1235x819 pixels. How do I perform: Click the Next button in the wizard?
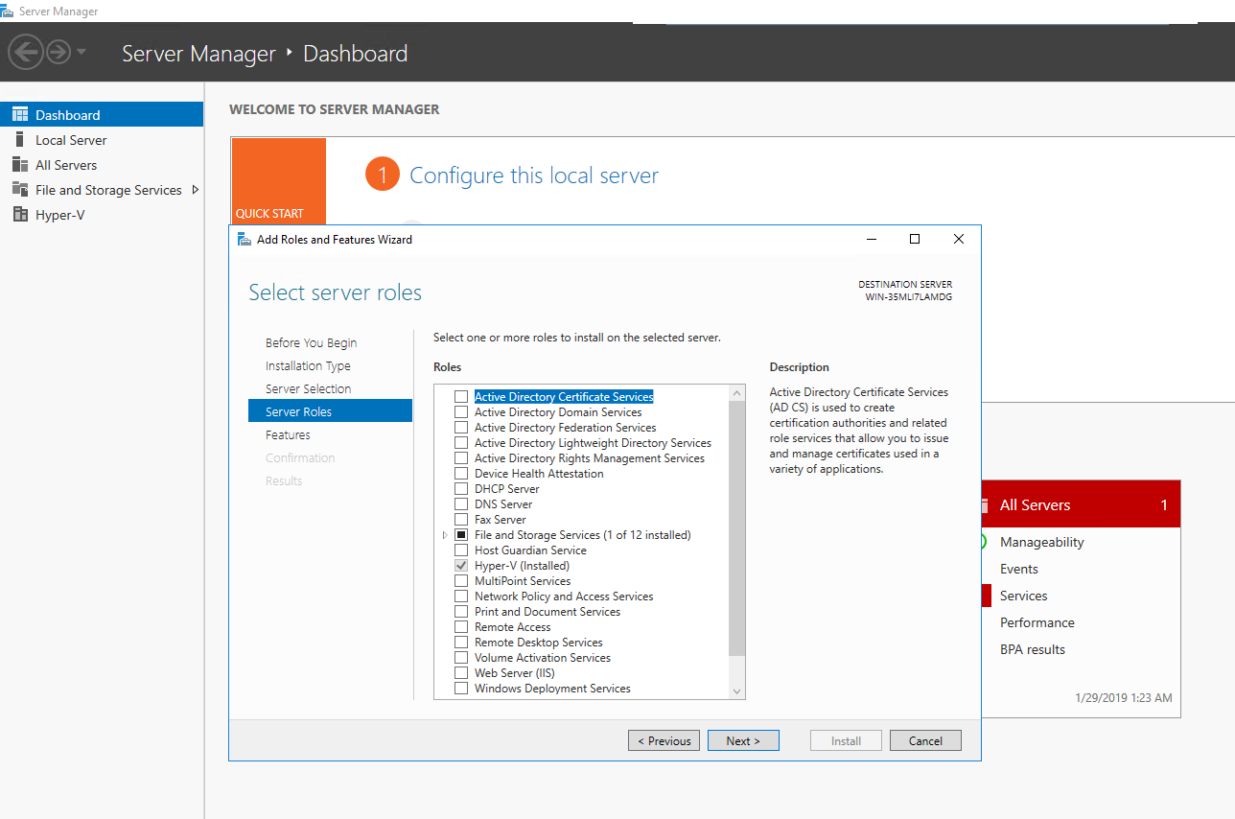[x=743, y=739]
